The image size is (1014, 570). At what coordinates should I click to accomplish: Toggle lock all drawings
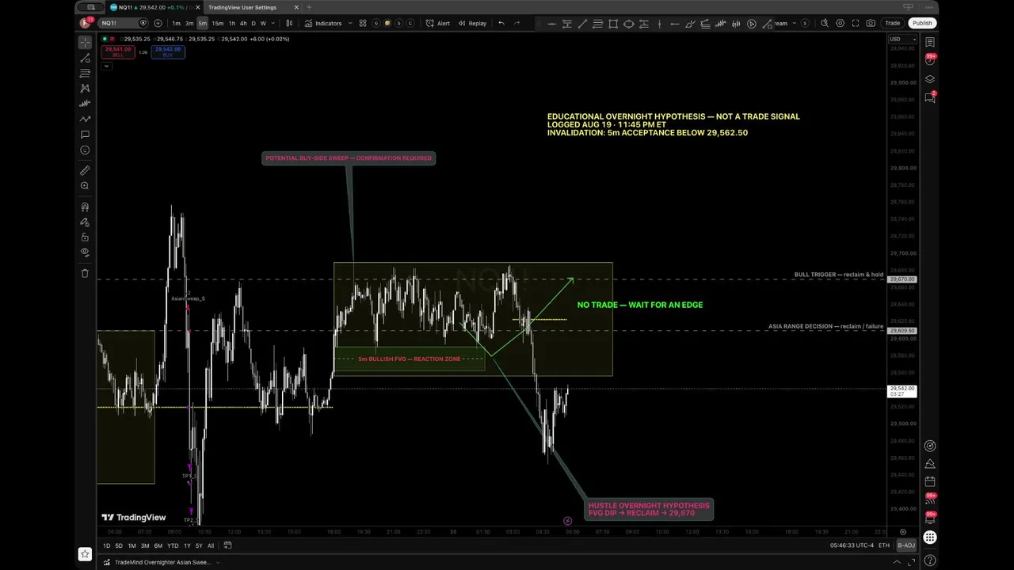[85, 237]
